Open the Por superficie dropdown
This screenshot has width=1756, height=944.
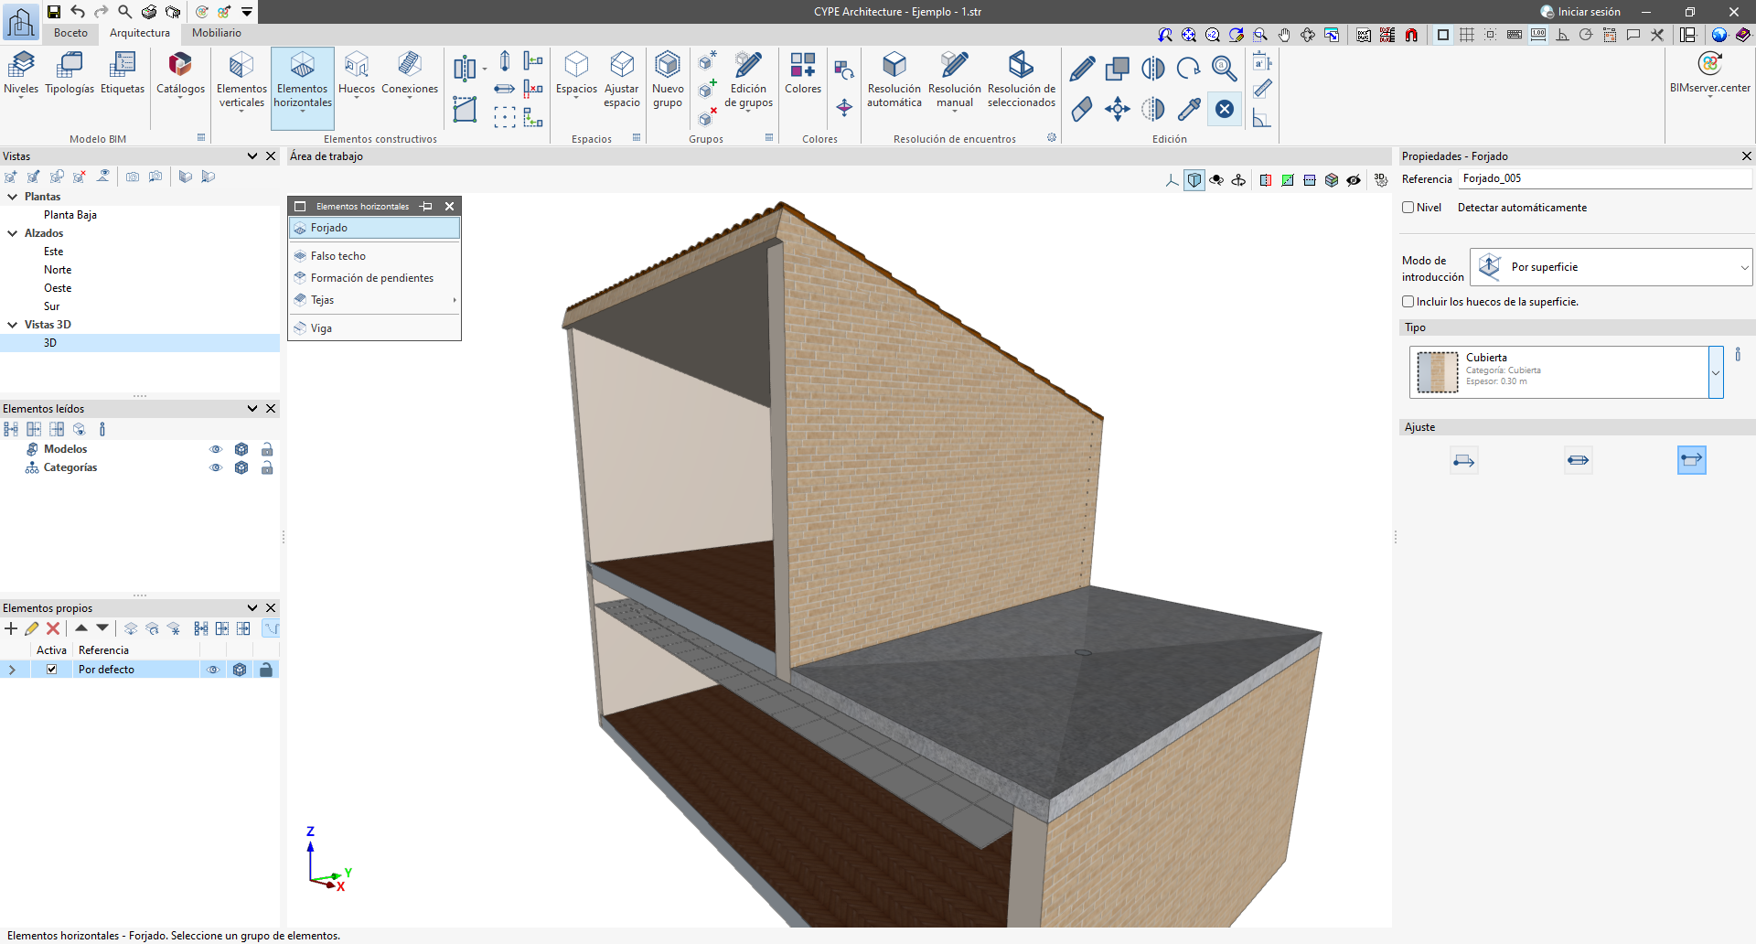[1611, 266]
